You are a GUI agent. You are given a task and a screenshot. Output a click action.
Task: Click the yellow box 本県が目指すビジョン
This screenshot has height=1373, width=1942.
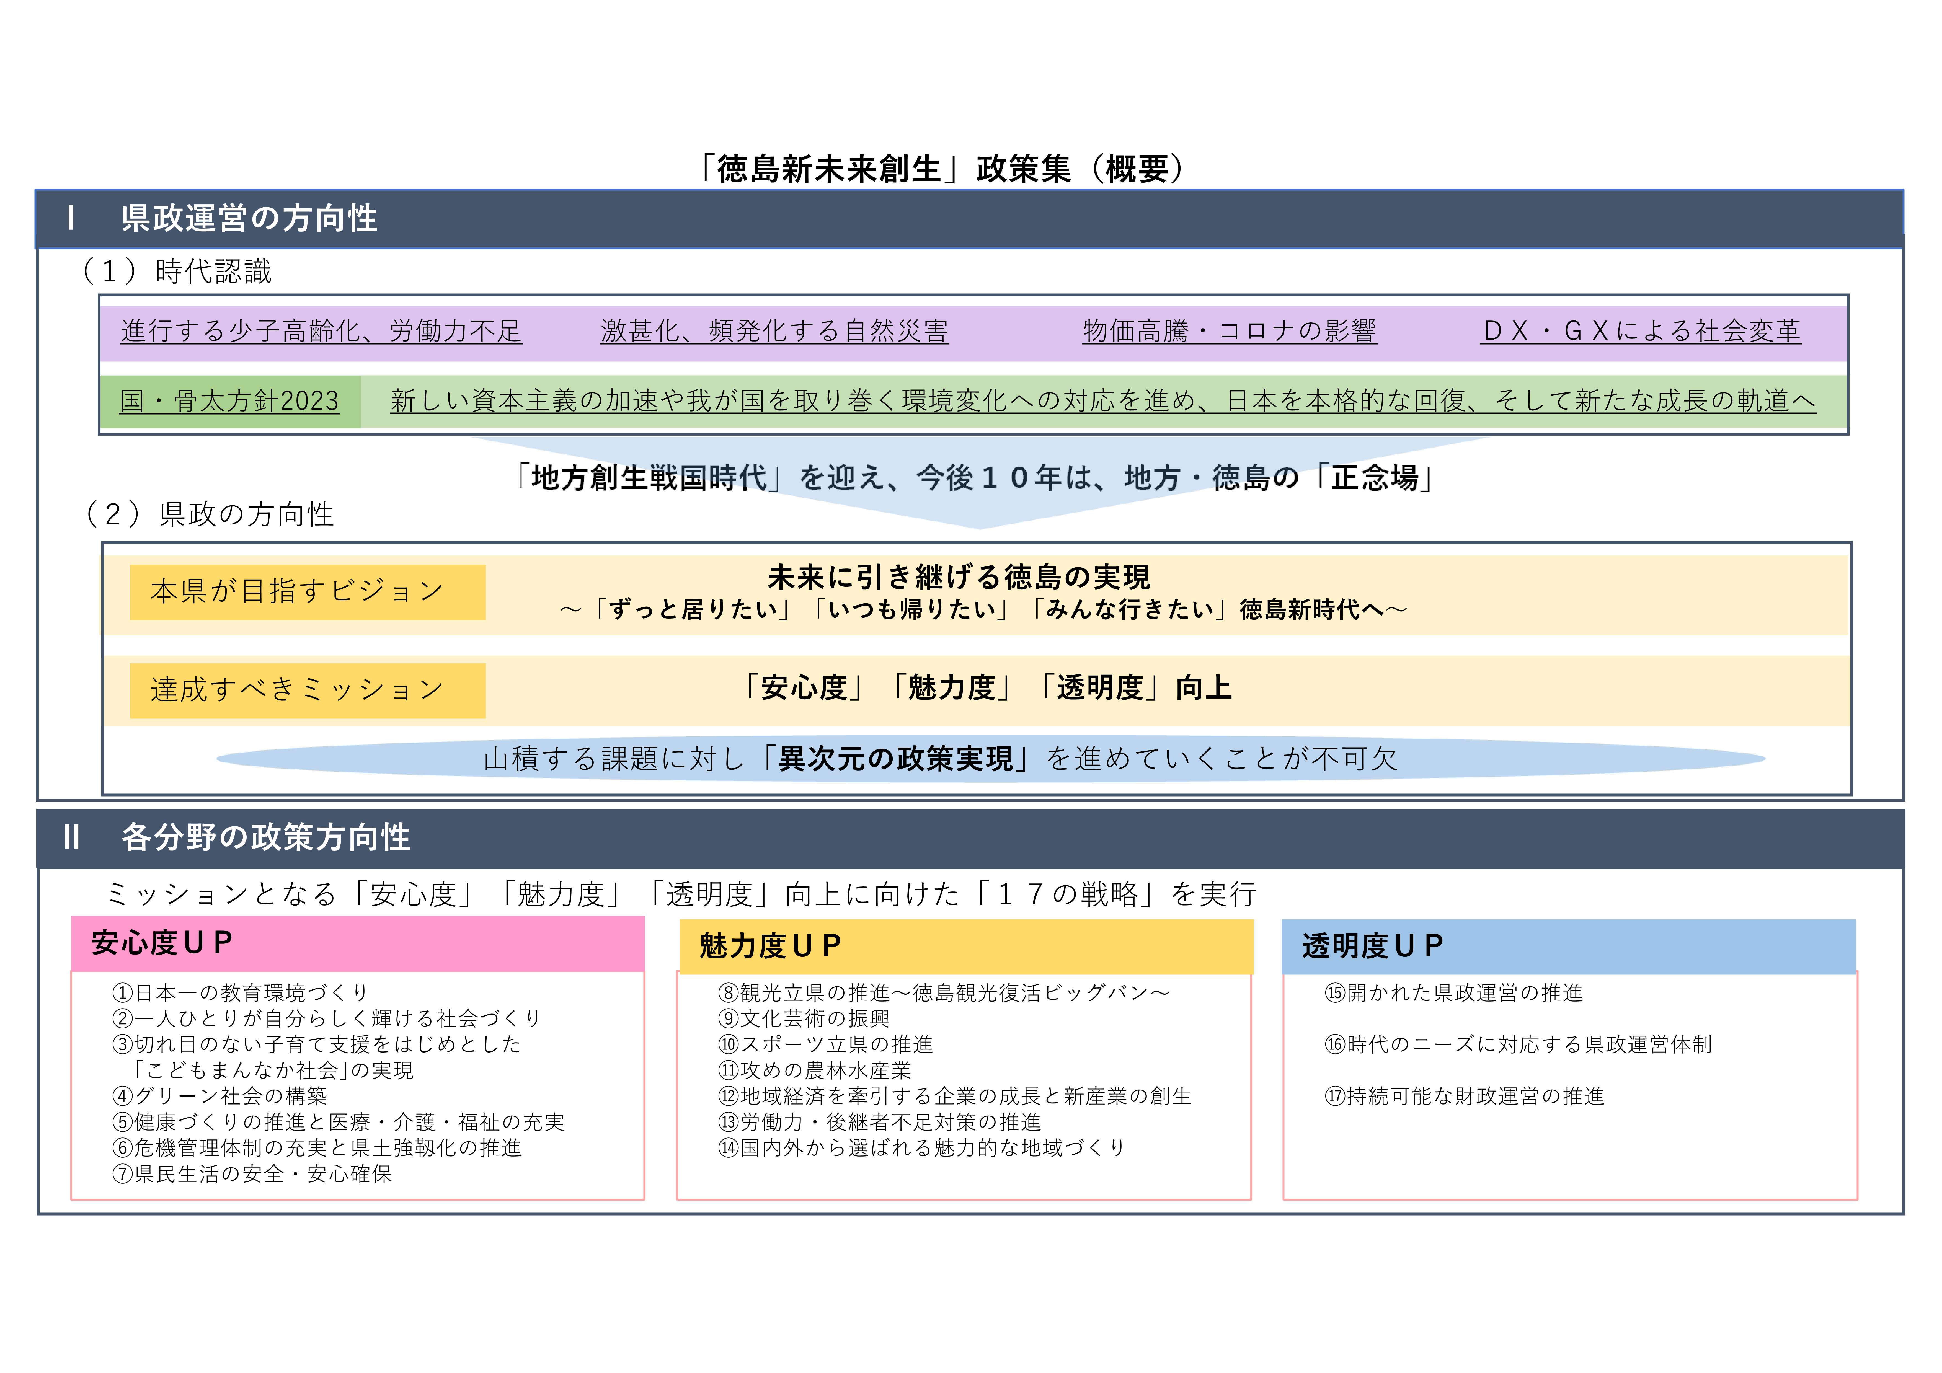[x=308, y=592]
